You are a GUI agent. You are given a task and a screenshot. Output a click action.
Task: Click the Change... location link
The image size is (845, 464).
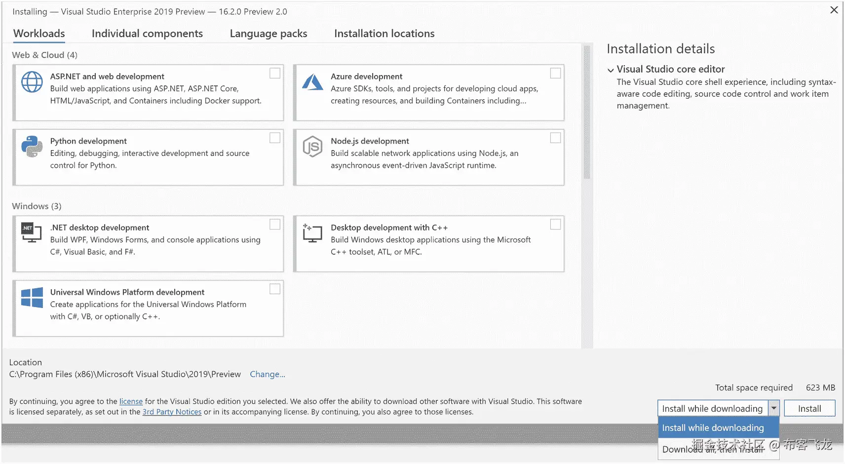coord(267,374)
